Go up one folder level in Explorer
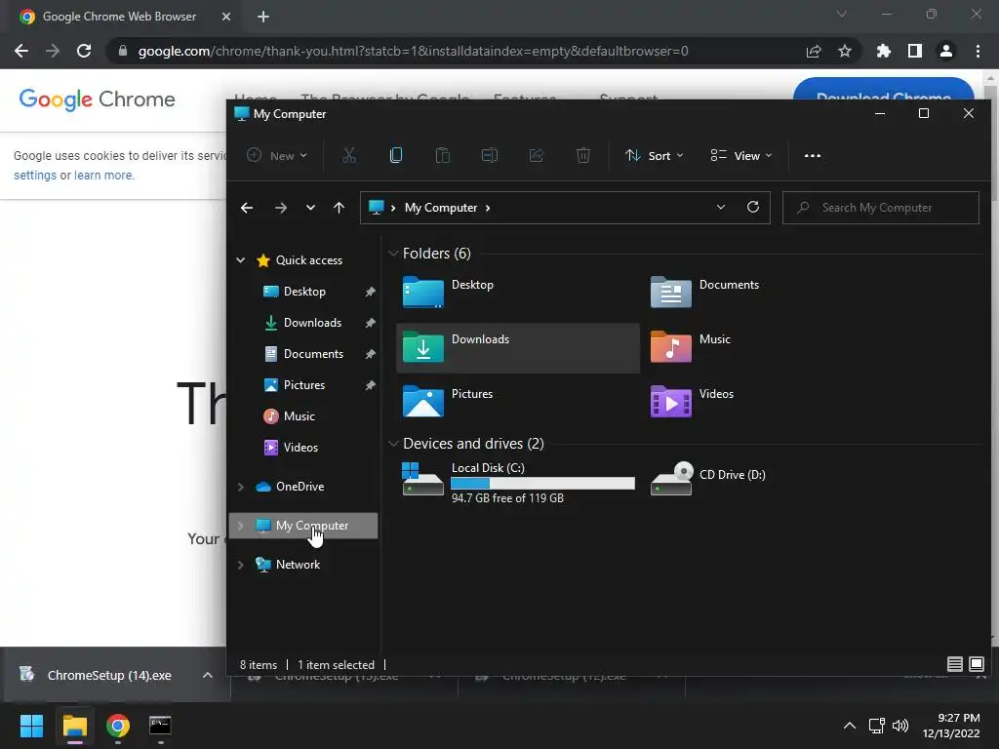Image resolution: width=999 pixels, height=749 pixels. tap(339, 208)
